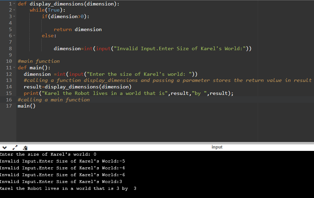Click the 'else:' keyword on line 6
Image resolution: width=314 pixels, height=198 pixels.
[x=49, y=36]
